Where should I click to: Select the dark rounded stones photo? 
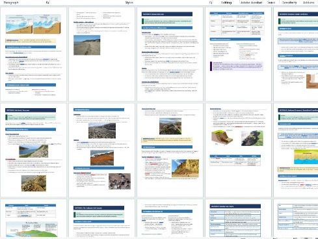point(120,181)
